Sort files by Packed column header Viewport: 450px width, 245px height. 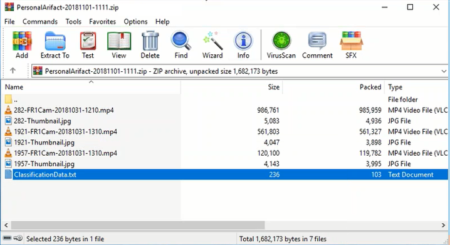pos(334,87)
